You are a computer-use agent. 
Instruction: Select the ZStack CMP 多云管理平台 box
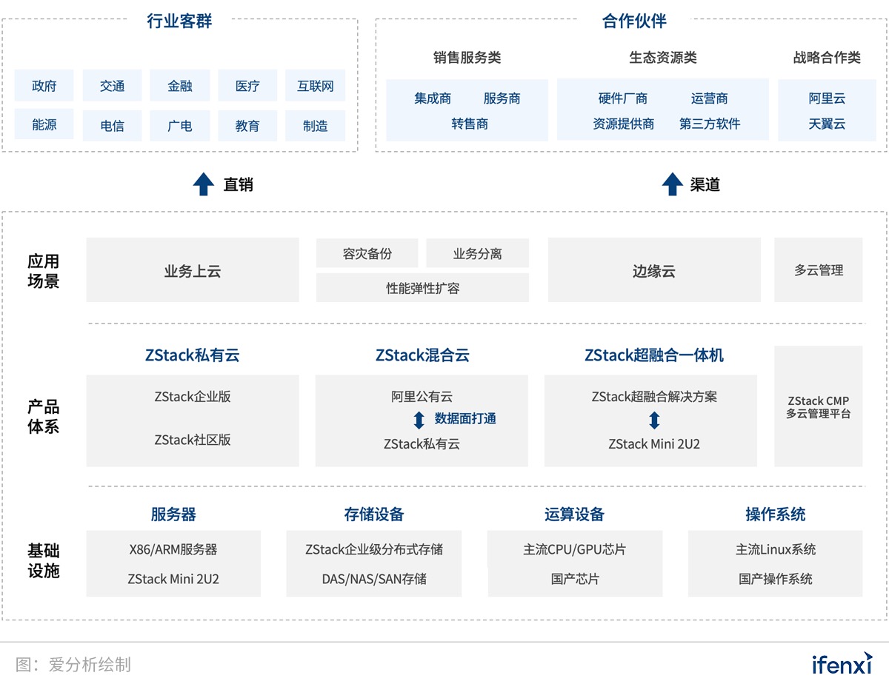(x=819, y=406)
